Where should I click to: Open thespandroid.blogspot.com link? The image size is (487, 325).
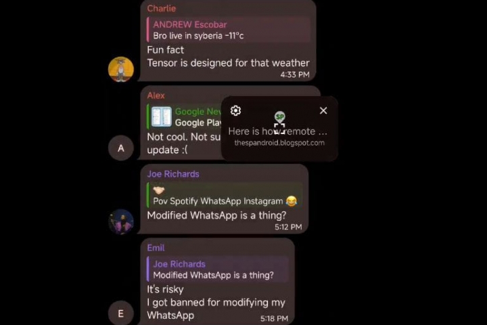[279, 143]
